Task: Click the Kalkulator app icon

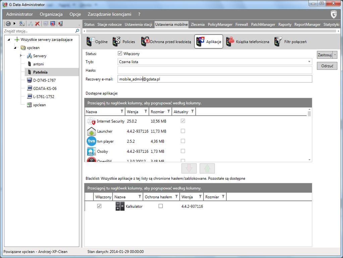Action: [x=120, y=206]
